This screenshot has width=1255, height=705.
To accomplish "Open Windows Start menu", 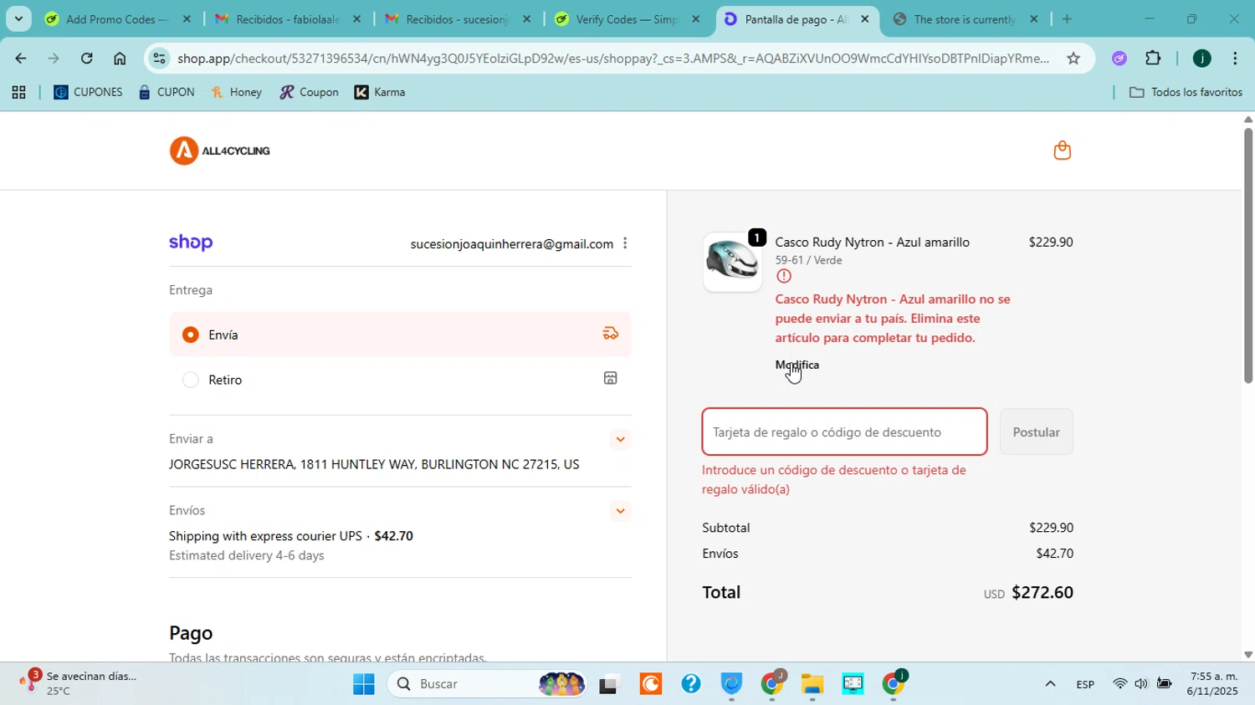I will click(364, 684).
